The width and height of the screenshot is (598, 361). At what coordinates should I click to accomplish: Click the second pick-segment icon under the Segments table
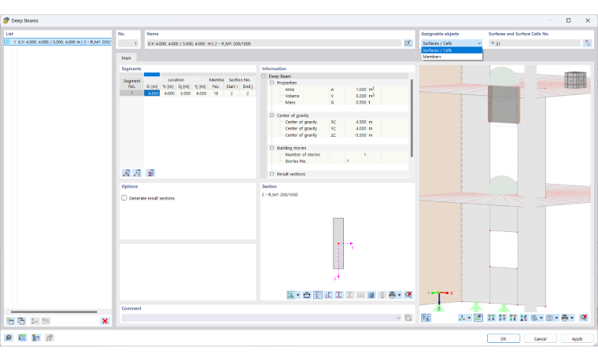pyautogui.click(x=137, y=173)
